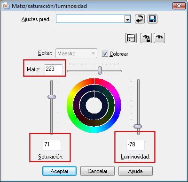Click the Saturación vertical slider handle
This screenshot has height=182, width=188.
(x=52, y=97)
